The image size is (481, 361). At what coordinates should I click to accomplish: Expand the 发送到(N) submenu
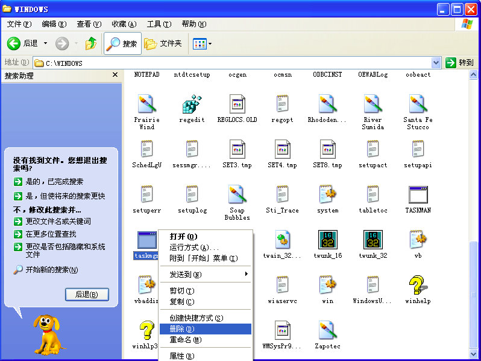[x=205, y=274]
